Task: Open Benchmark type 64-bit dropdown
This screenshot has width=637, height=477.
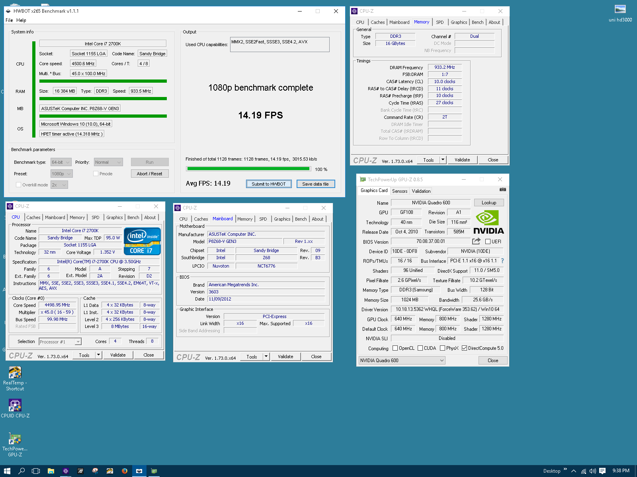Action: point(61,162)
